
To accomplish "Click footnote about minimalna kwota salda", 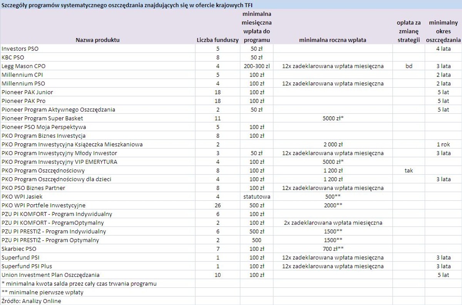I will point(79,283).
